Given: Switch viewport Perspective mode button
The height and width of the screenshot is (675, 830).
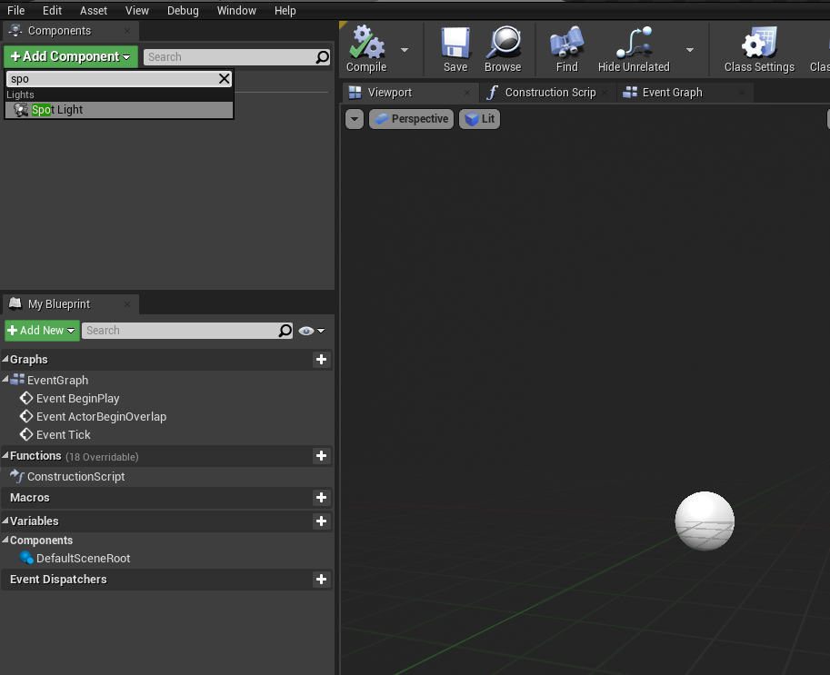Looking at the screenshot, I should (x=411, y=119).
